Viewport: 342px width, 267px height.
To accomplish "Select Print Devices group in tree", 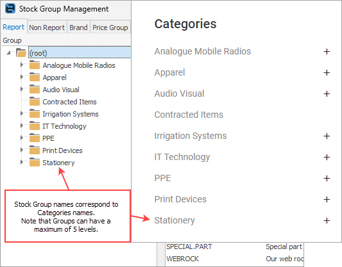I will [x=62, y=150].
